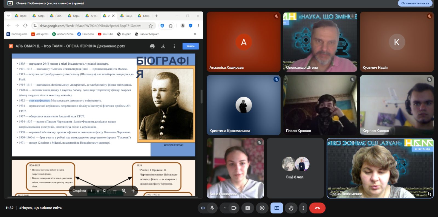Mute the microphone button
Screen dimensions: 438x217
(212, 208)
